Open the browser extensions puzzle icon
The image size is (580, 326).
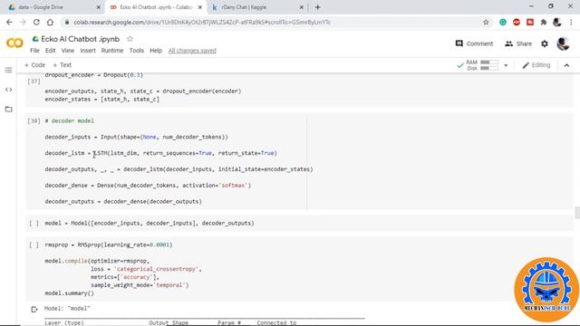click(x=544, y=22)
